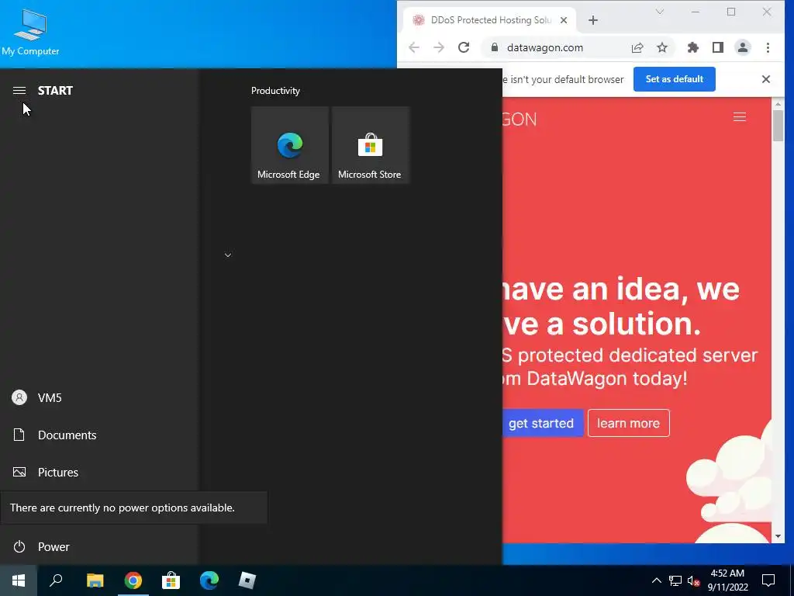Dismiss the default browser infobar
The height and width of the screenshot is (596, 794).
765,79
